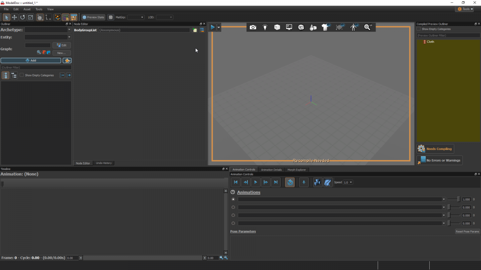
Task: Enable Show Empty Categories in Compiled Preview Outliner
Action: (418, 29)
